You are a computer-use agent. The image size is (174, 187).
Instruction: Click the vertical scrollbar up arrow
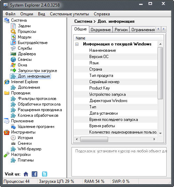tap(160, 44)
